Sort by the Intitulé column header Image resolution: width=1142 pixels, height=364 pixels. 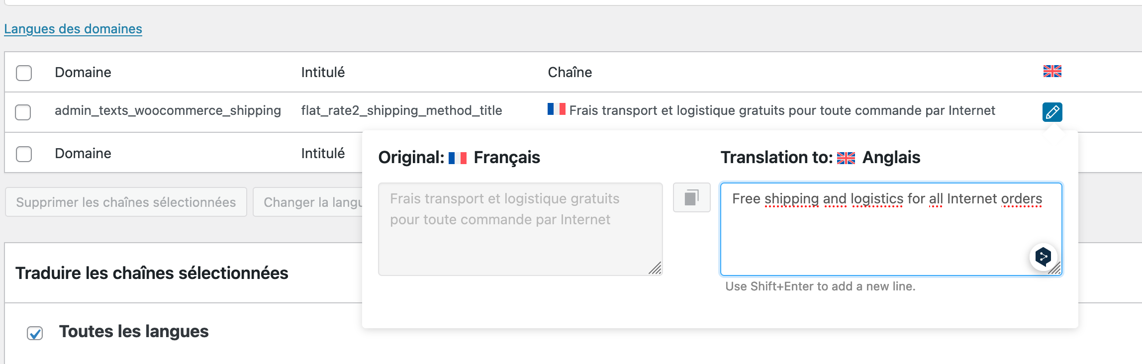(x=323, y=73)
